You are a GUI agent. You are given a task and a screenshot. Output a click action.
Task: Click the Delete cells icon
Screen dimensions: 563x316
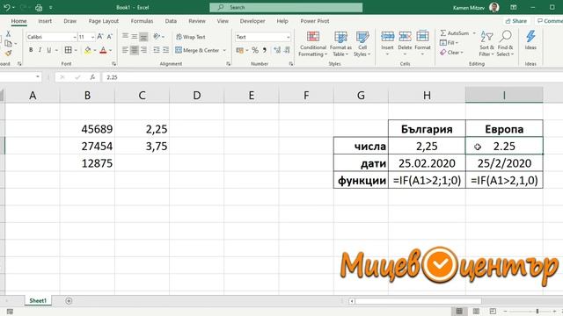(405, 36)
